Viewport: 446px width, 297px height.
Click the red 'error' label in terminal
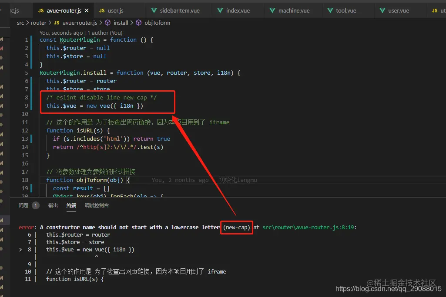click(x=27, y=227)
